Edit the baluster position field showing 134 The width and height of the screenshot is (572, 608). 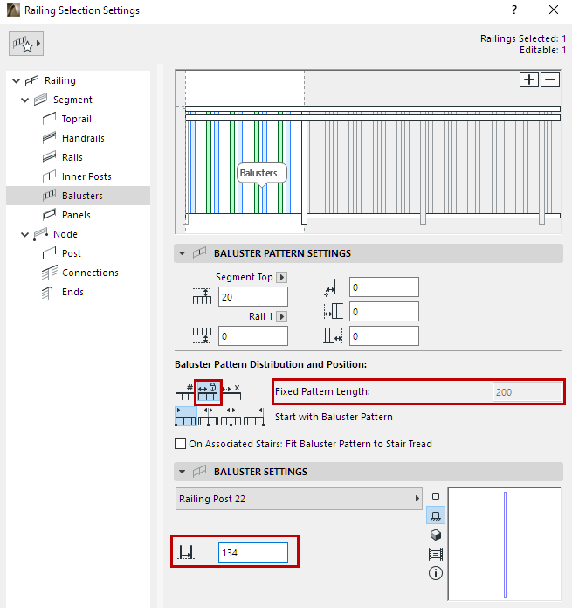pyautogui.click(x=253, y=553)
